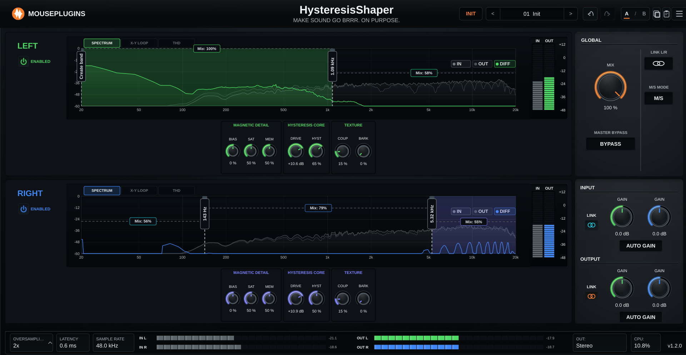Click right channel COUP knob

(x=342, y=299)
